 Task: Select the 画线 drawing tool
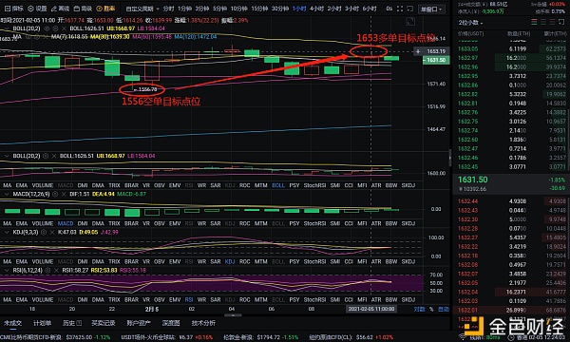[x=61, y=9]
